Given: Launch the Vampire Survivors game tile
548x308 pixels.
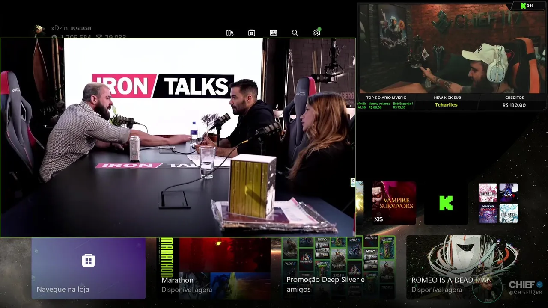Looking at the screenshot, I should tap(393, 203).
